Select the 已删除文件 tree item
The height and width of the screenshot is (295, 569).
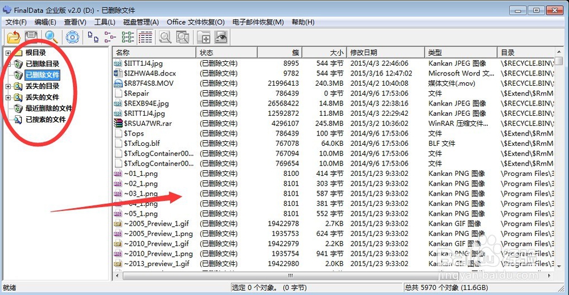point(43,75)
